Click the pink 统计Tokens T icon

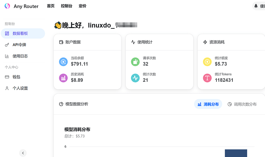pos(207,78)
